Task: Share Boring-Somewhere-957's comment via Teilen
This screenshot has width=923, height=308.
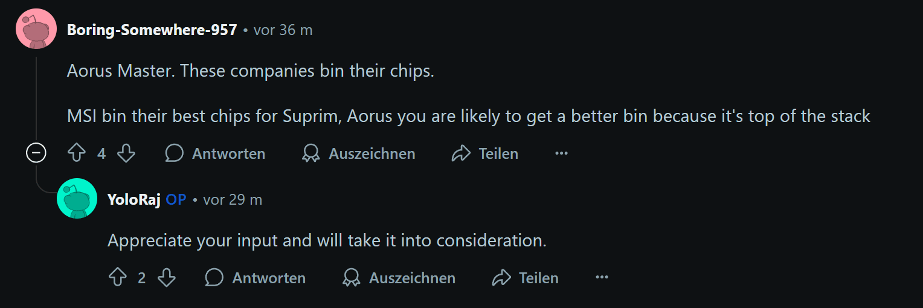Action: pos(485,154)
